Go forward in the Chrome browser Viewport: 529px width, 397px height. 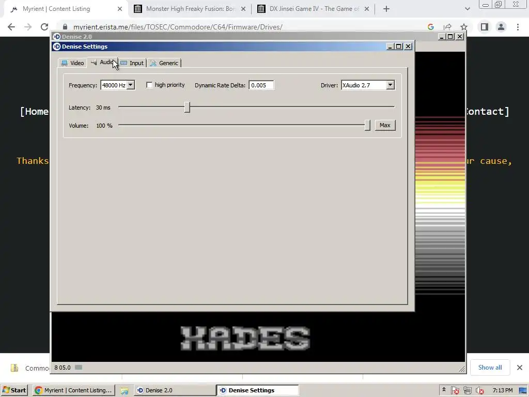click(x=28, y=27)
